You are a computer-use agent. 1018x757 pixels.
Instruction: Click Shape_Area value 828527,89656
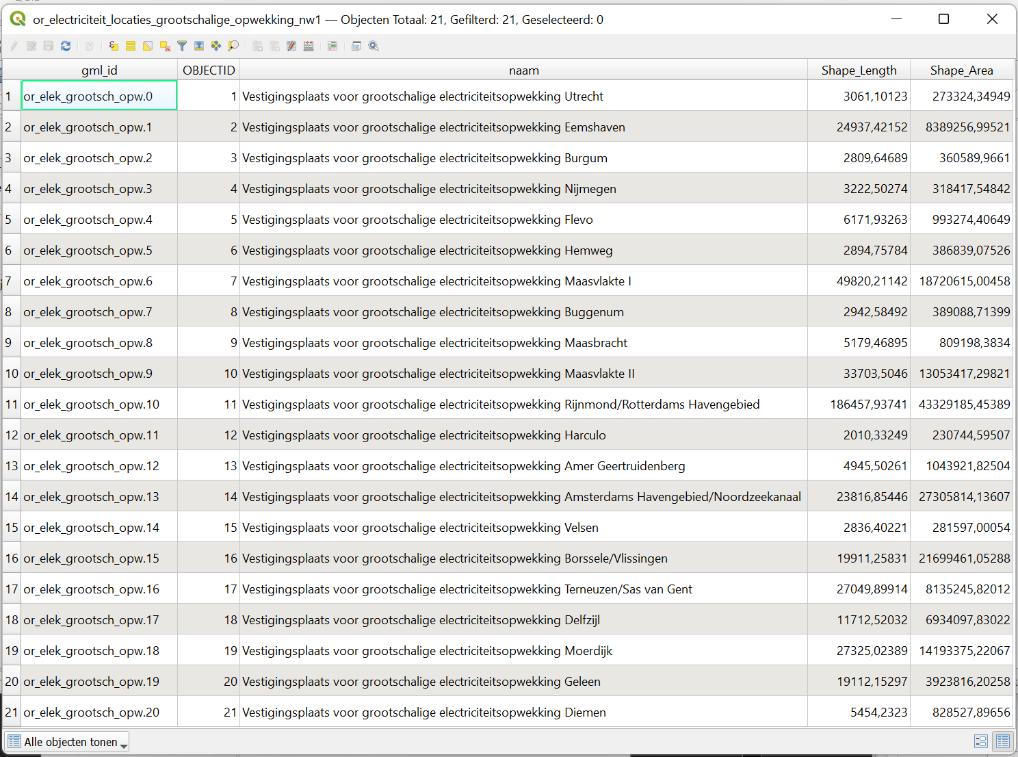tap(961, 712)
